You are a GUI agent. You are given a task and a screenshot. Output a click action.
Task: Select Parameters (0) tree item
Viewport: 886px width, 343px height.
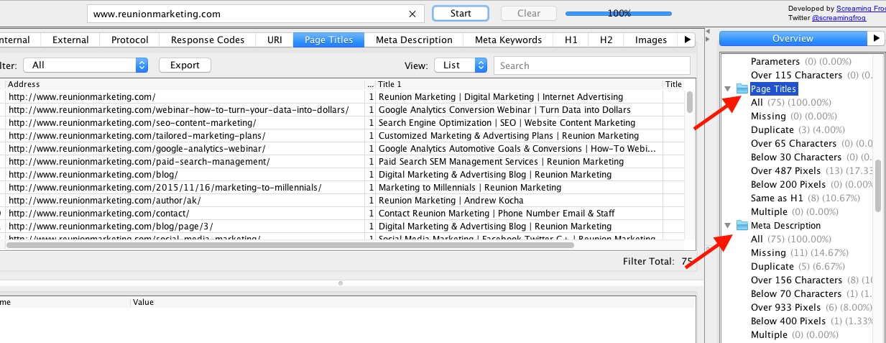click(x=801, y=62)
